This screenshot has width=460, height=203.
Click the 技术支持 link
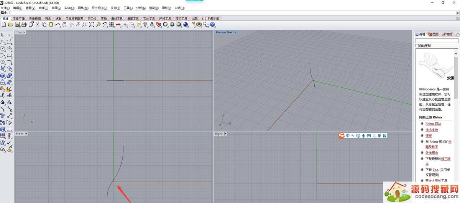431,129
